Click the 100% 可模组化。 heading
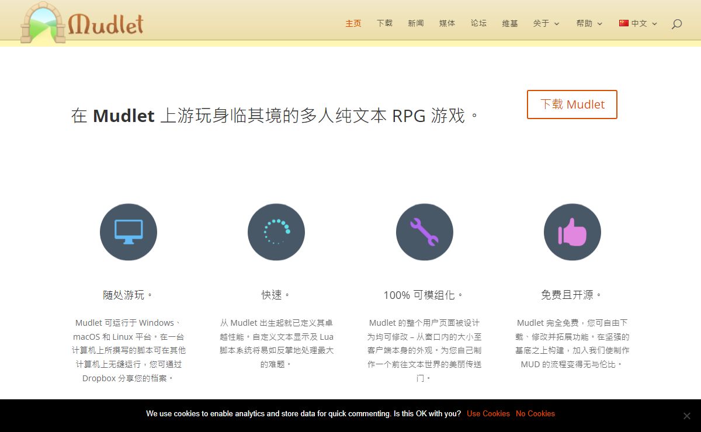Image resolution: width=701 pixels, height=432 pixels. pos(424,295)
